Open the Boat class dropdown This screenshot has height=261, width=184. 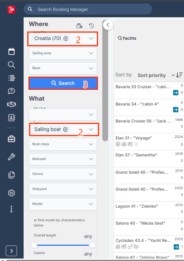point(63,144)
